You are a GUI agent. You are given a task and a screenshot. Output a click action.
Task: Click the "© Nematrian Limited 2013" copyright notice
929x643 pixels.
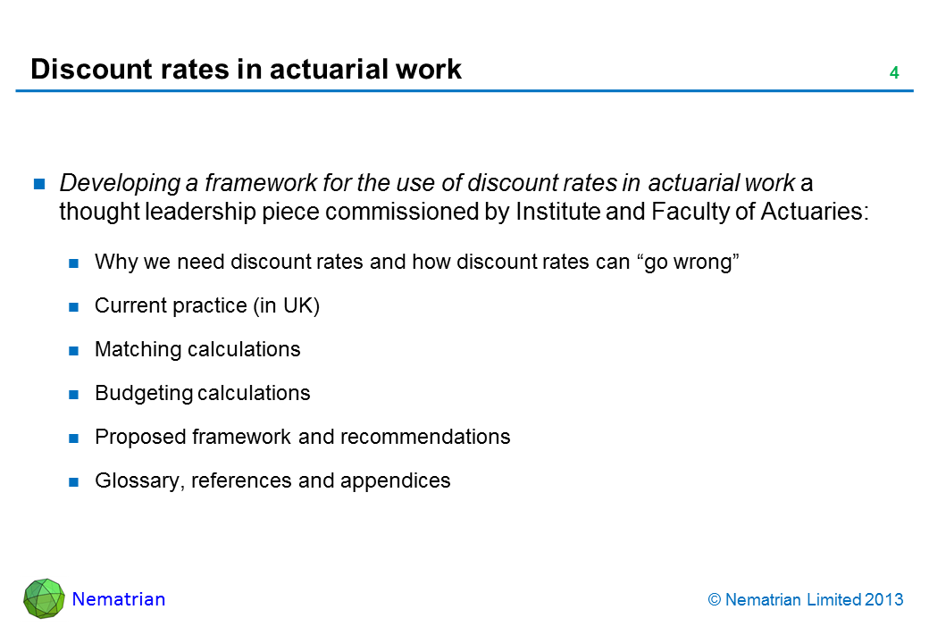pyautogui.click(x=806, y=600)
